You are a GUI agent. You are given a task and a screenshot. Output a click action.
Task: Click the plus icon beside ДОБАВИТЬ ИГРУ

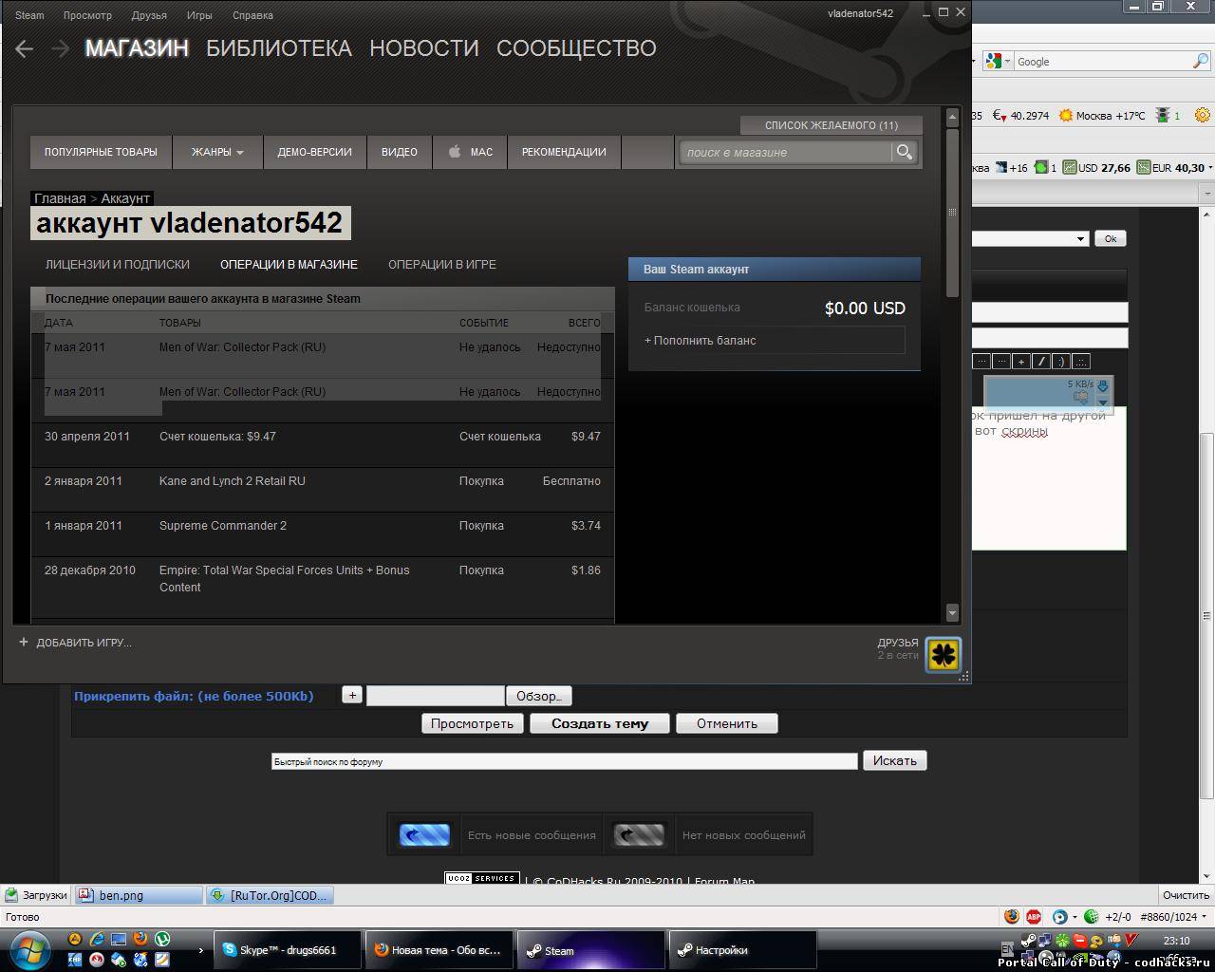(24, 642)
